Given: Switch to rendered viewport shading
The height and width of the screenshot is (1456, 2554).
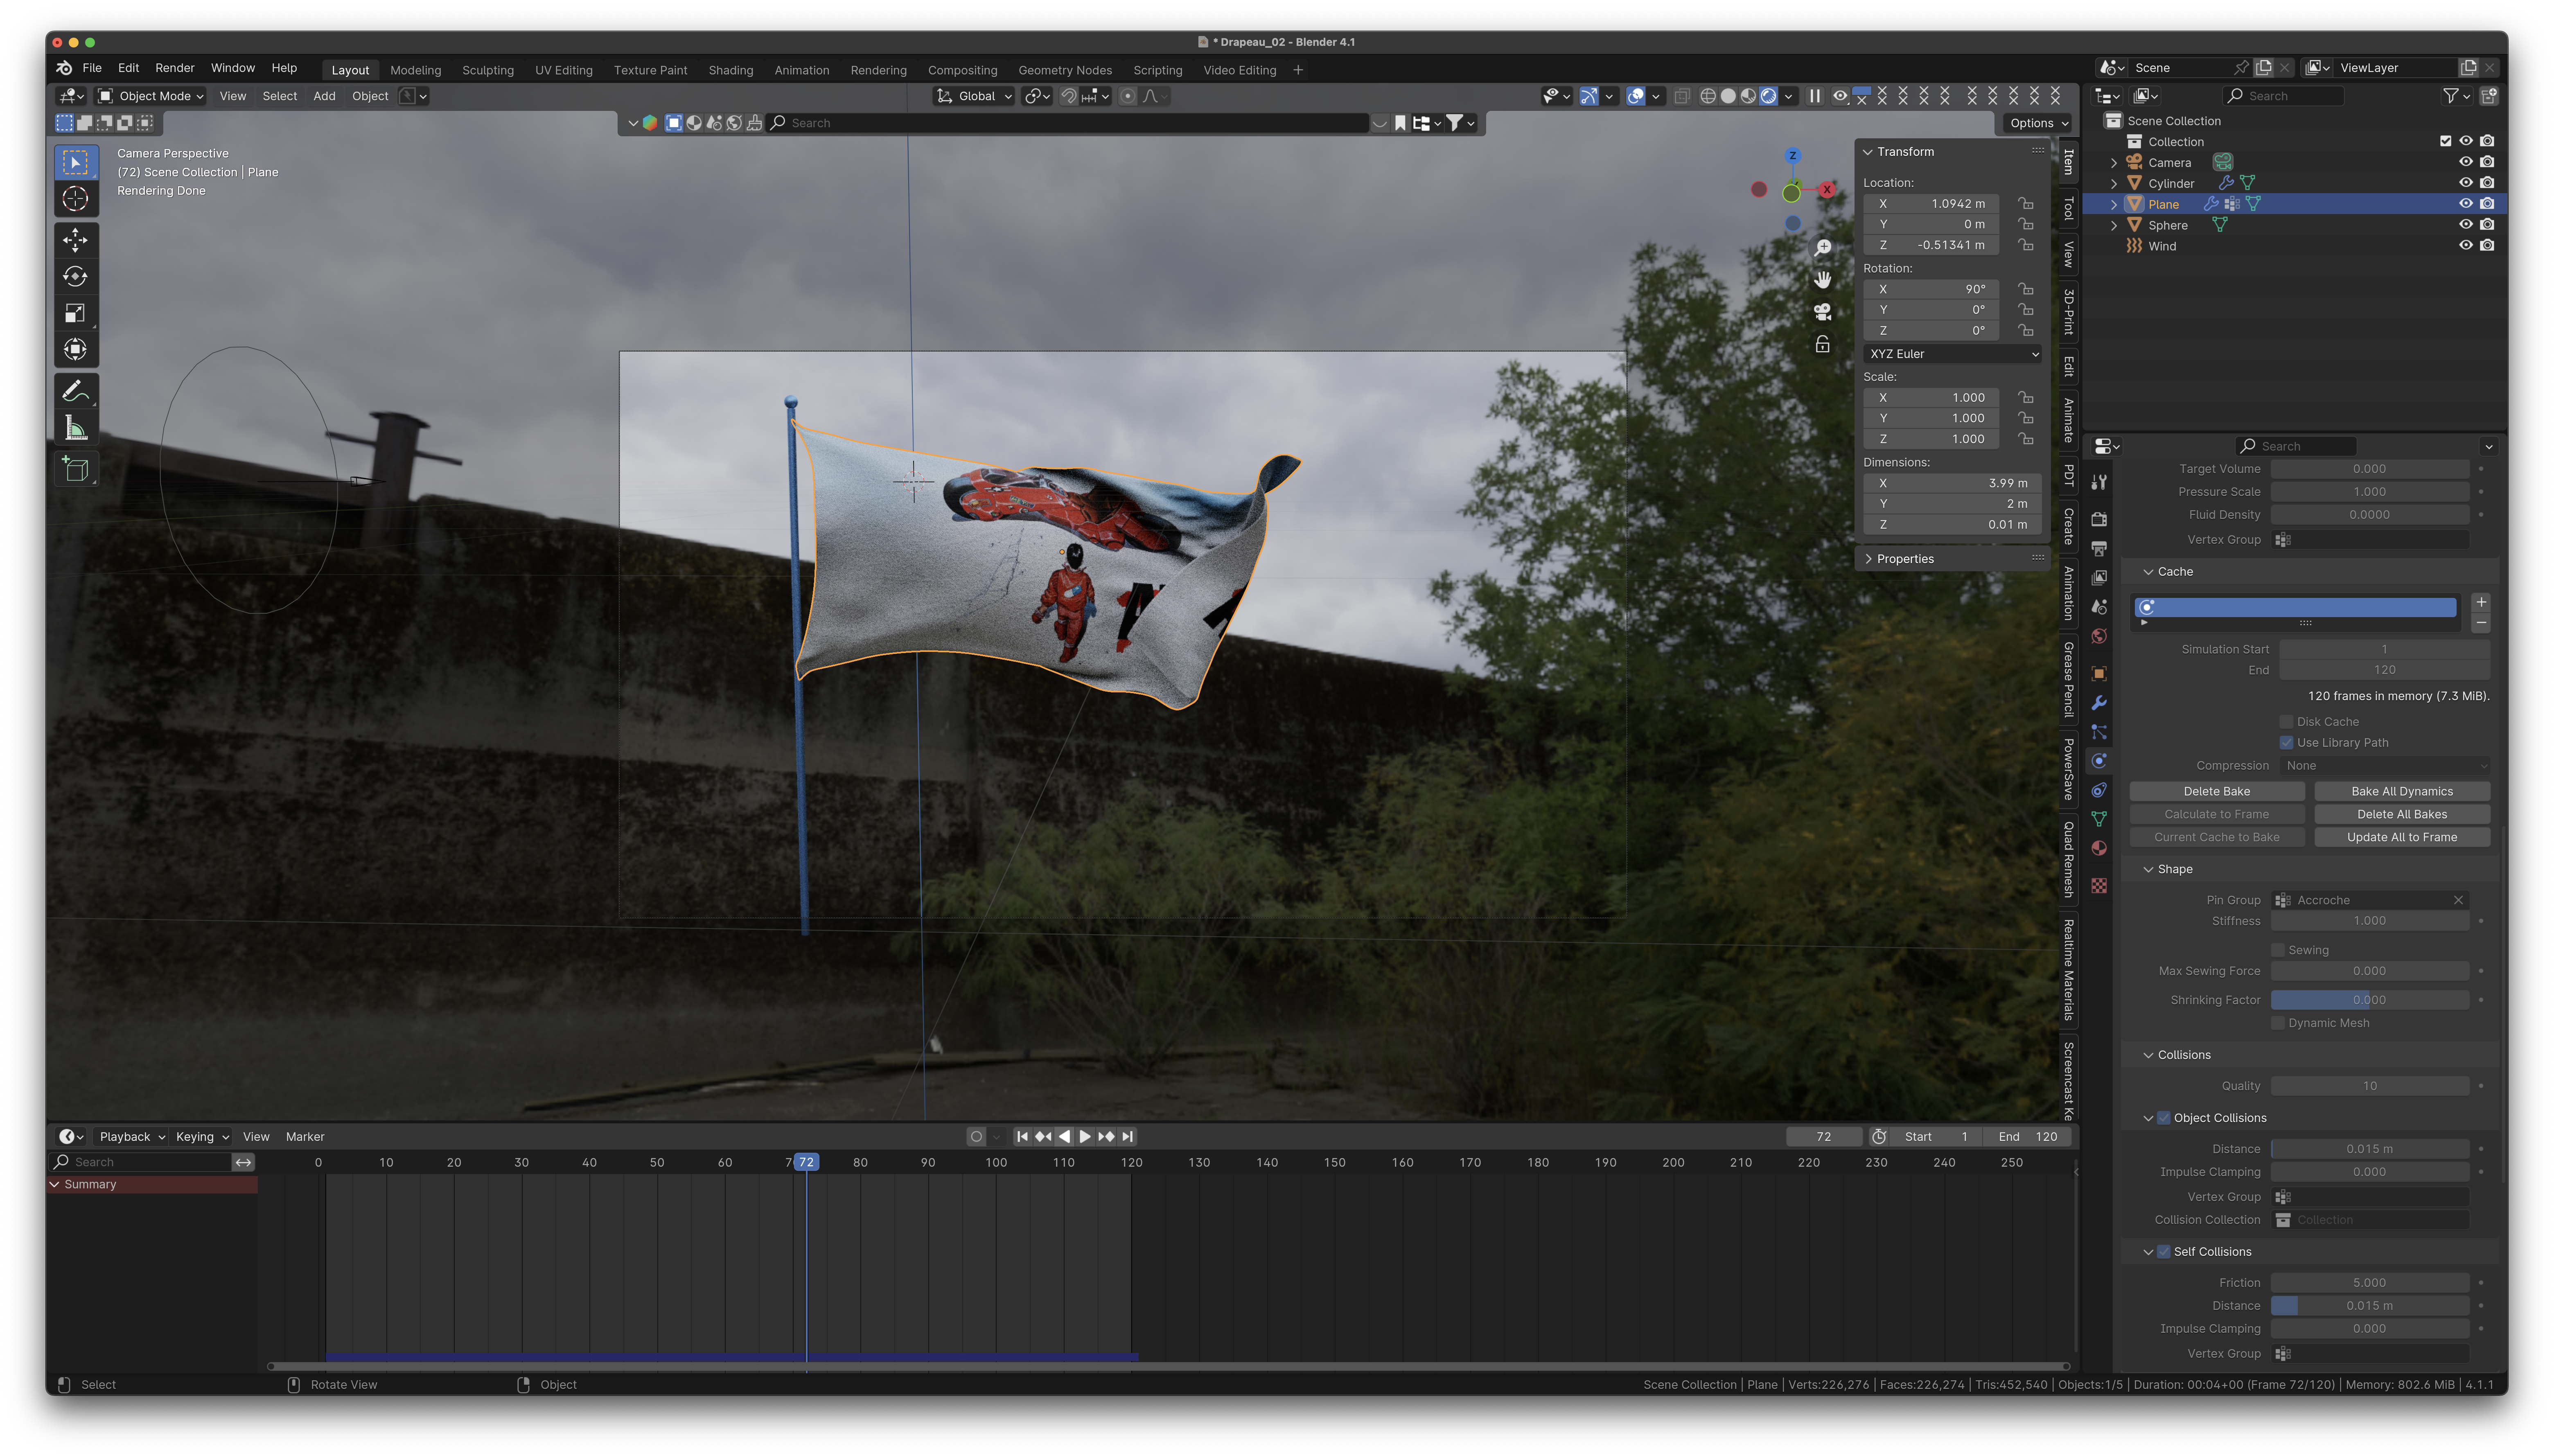Looking at the screenshot, I should 1769,96.
